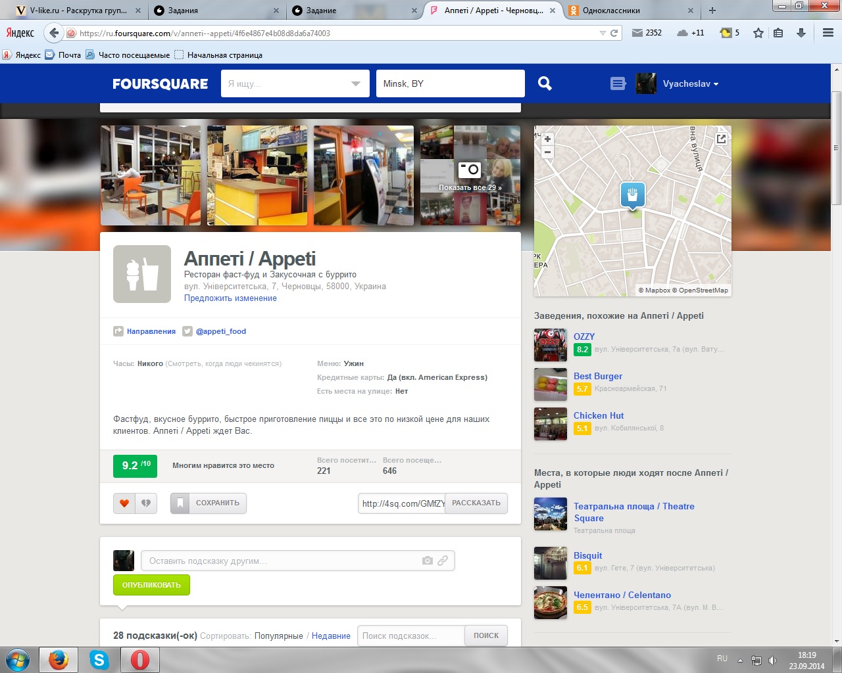Open Opera from the taskbar
The height and width of the screenshot is (673, 842).
139,660
